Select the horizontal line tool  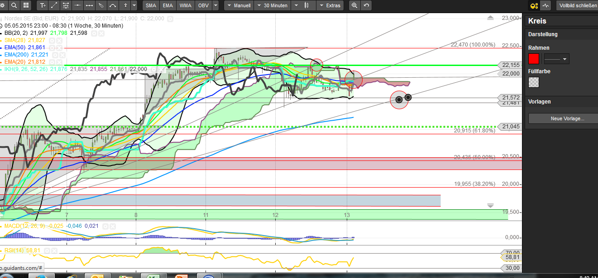click(x=77, y=5)
